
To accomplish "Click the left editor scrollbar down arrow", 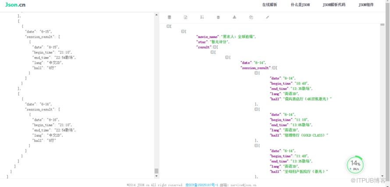I will pyautogui.click(x=156, y=176).
